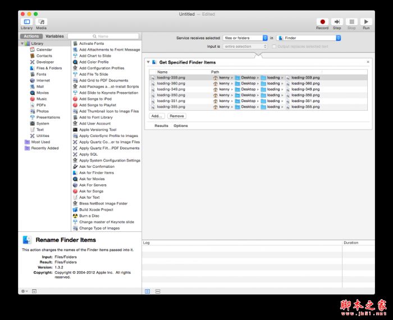393x320 pixels.
Task: Open the Options tab of the action
Action: 180,126
